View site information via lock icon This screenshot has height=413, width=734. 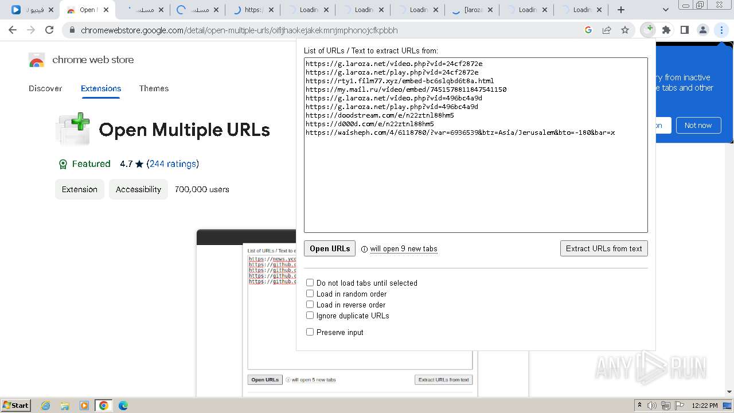point(72,30)
